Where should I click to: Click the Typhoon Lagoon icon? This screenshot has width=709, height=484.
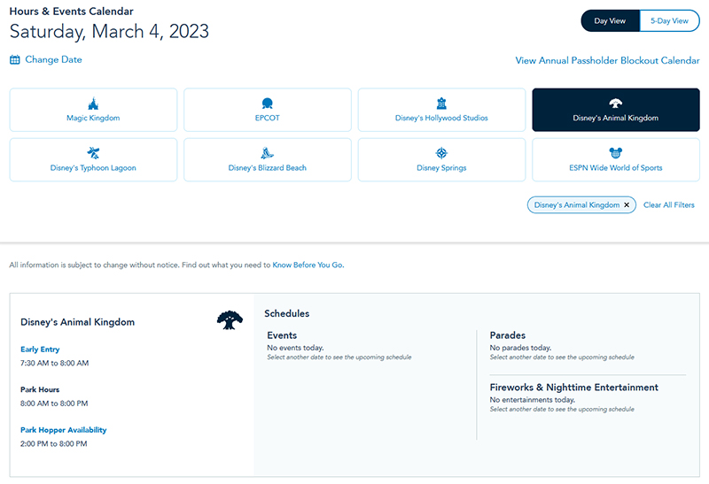pos(93,153)
